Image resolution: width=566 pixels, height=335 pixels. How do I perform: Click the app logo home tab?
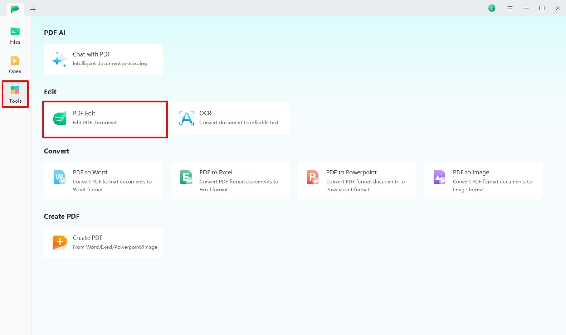(x=15, y=9)
